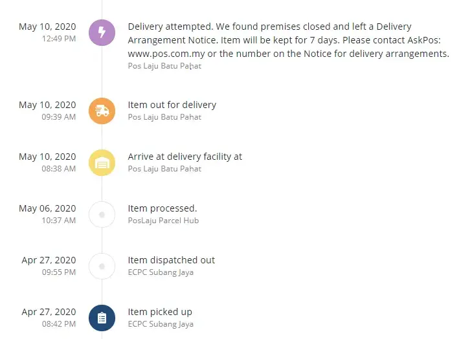
Task: Select 'Arrive at delivery facility at' status
Action: 185,157
